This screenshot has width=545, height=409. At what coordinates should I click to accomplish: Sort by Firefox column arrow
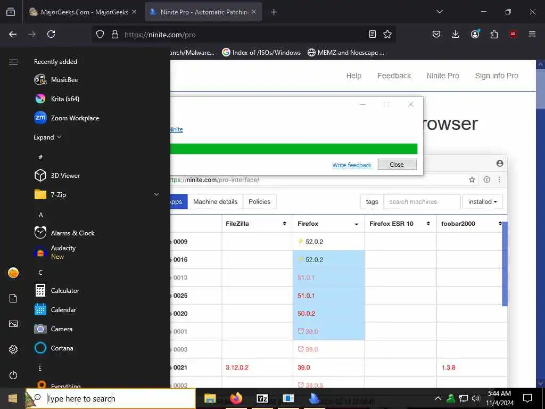(356, 224)
